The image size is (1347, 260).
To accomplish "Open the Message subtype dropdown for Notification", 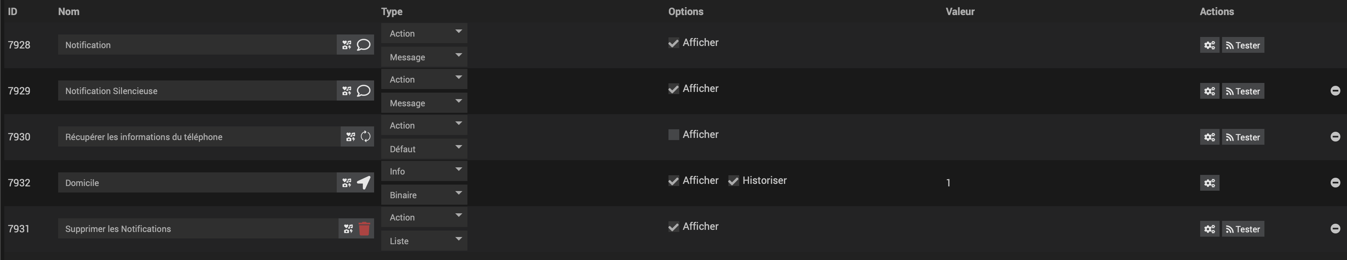I will (424, 57).
